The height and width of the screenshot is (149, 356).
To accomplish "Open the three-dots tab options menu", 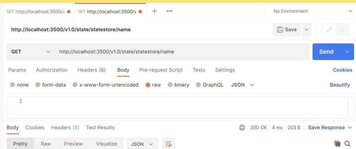I will pos(169,11).
